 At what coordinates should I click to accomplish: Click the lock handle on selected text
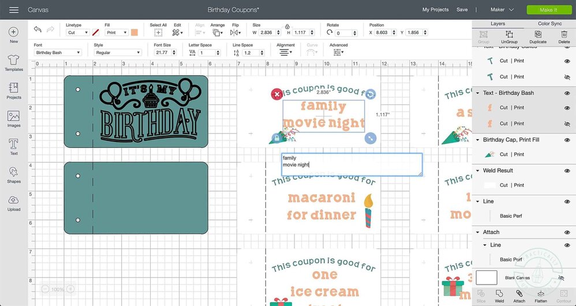[x=276, y=138]
